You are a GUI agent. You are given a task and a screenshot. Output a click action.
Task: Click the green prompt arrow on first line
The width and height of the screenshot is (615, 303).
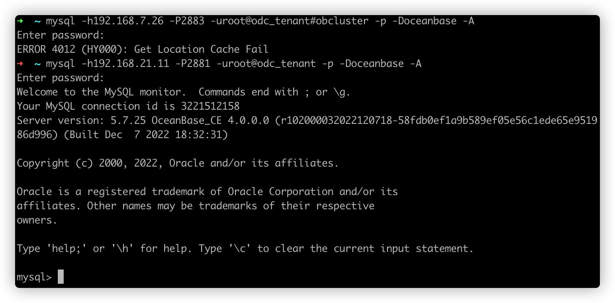tap(20, 21)
